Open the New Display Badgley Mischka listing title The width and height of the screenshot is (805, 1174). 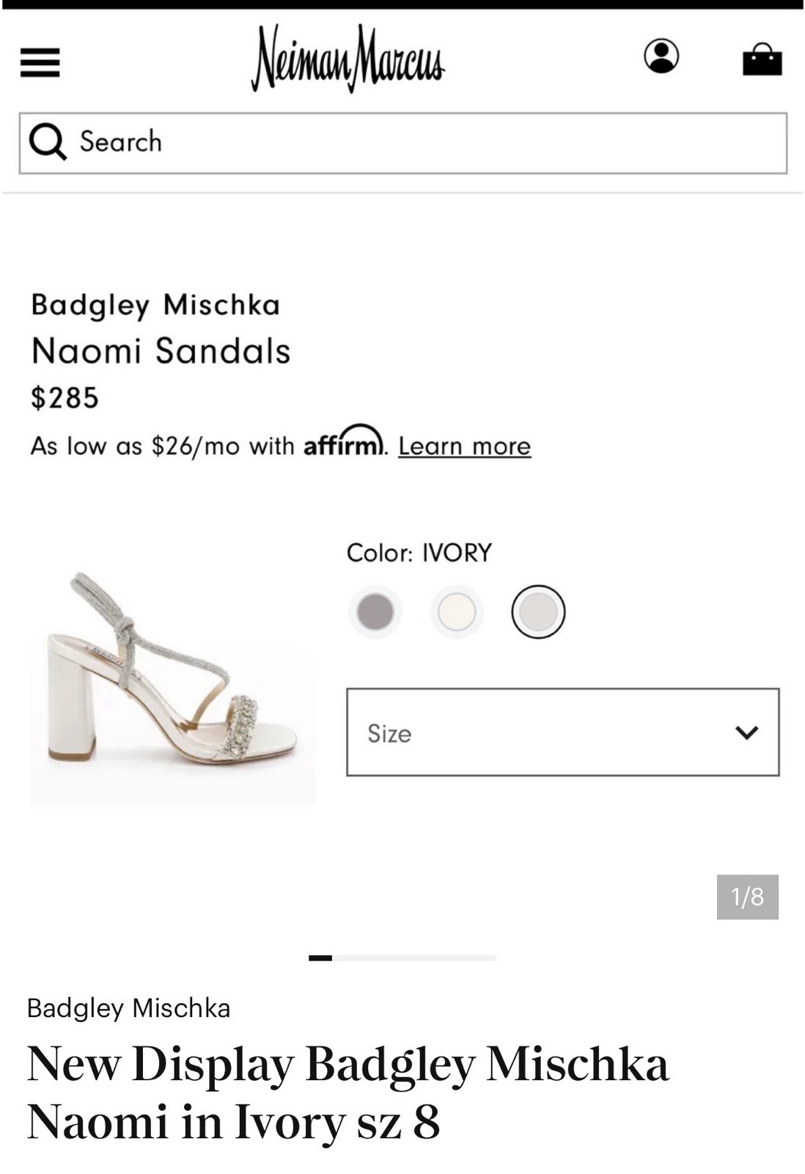[x=348, y=1092]
